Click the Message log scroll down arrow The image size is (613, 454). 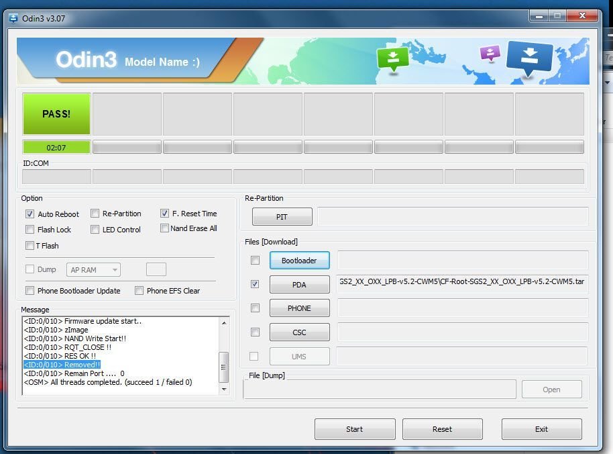[x=224, y=389]
